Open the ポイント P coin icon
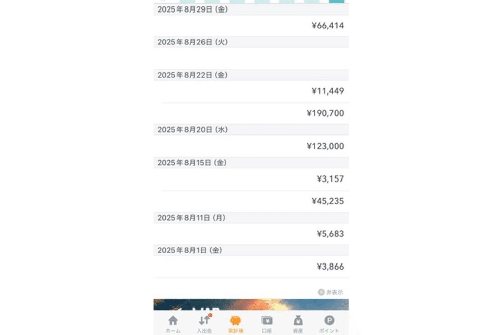This screenshot has width=502, height=335. pyautogui.click(x=329, y=320)
